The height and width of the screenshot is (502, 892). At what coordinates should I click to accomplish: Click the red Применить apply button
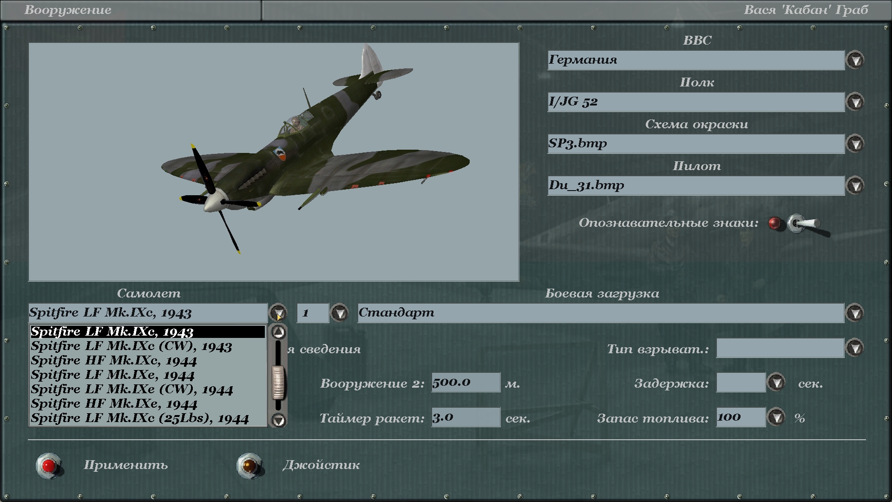[x=49, y=465]
